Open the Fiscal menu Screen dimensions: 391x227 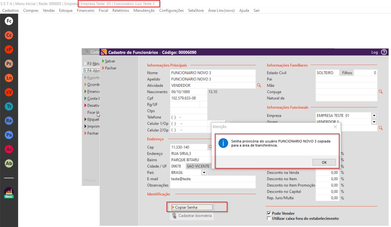[103, 10]
